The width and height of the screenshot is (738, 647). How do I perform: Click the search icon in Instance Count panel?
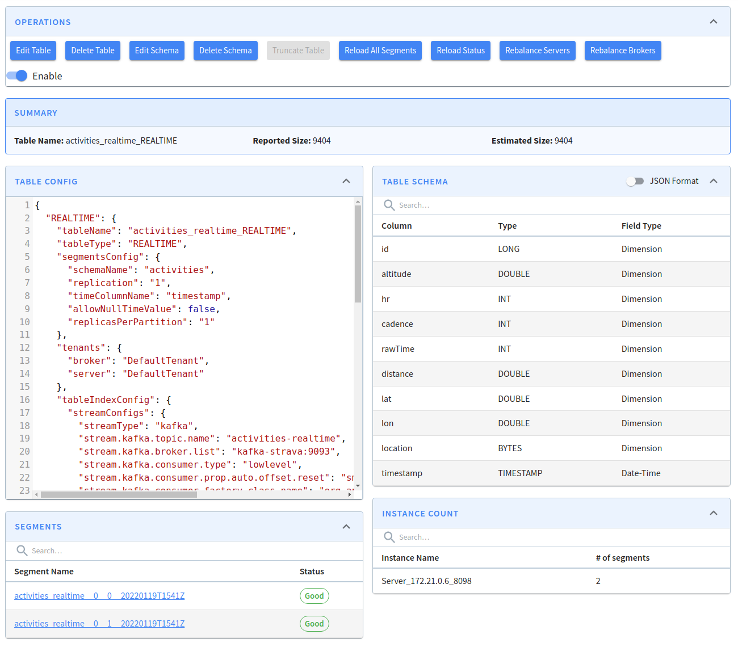(x=389, y=537)
